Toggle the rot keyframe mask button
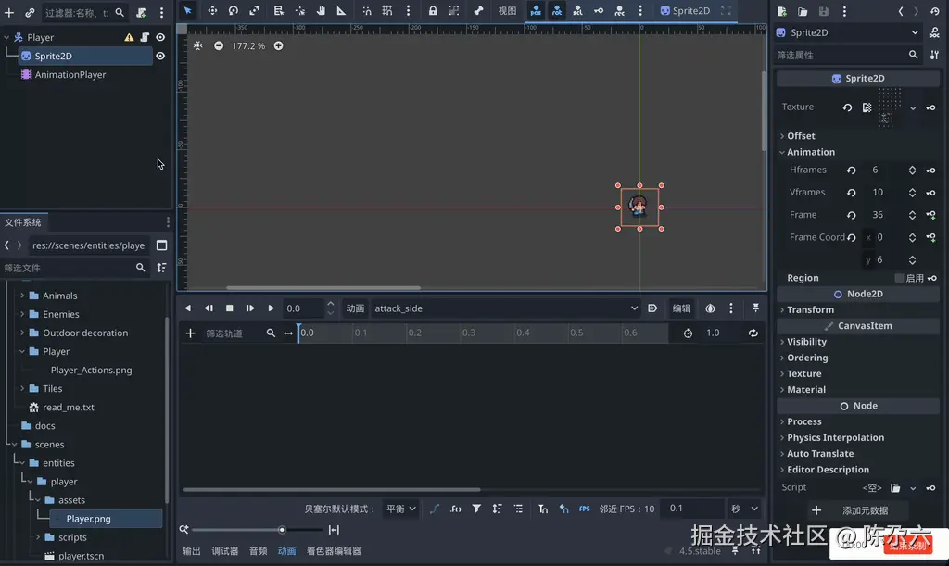 coord(557,11)
